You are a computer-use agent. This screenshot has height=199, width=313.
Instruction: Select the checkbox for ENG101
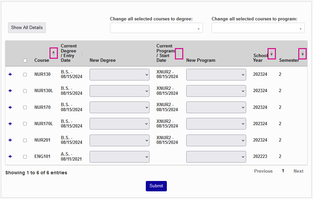24,157
